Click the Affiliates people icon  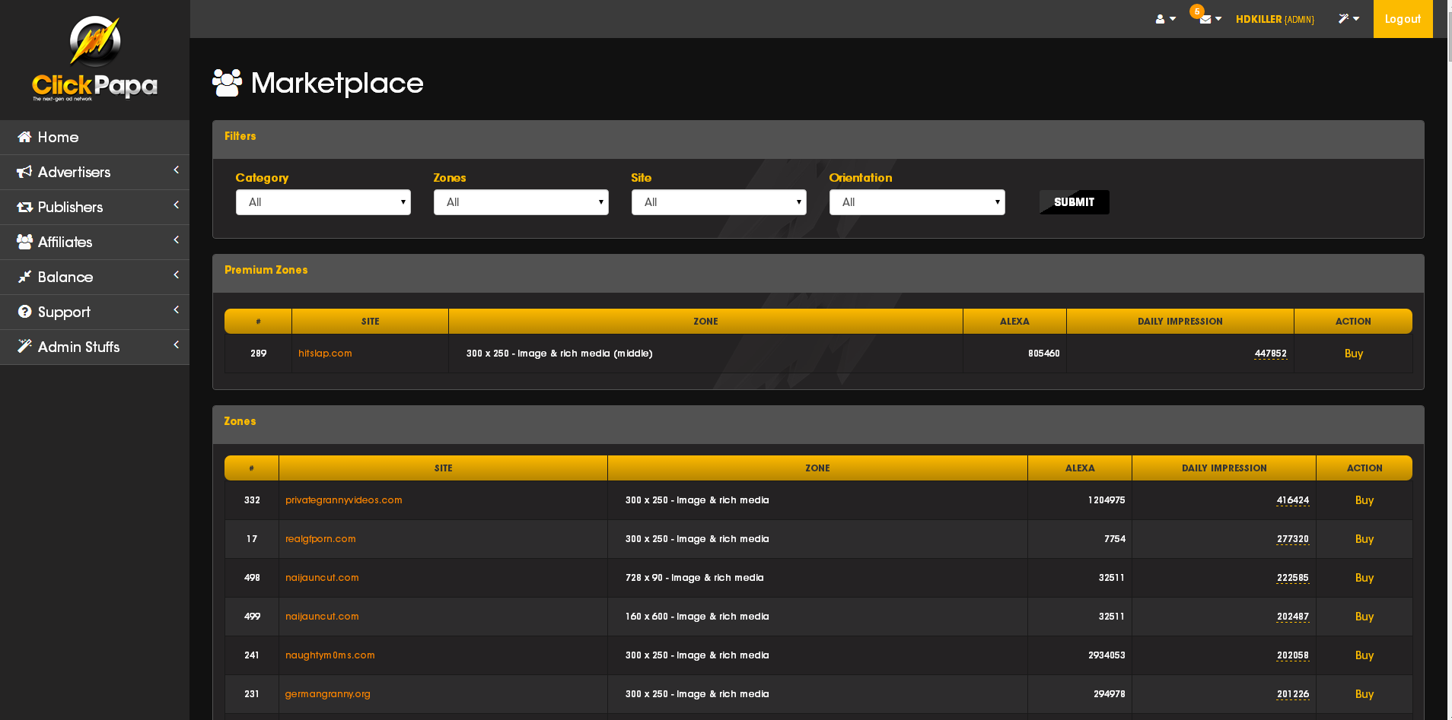click(x=24, y=242)
